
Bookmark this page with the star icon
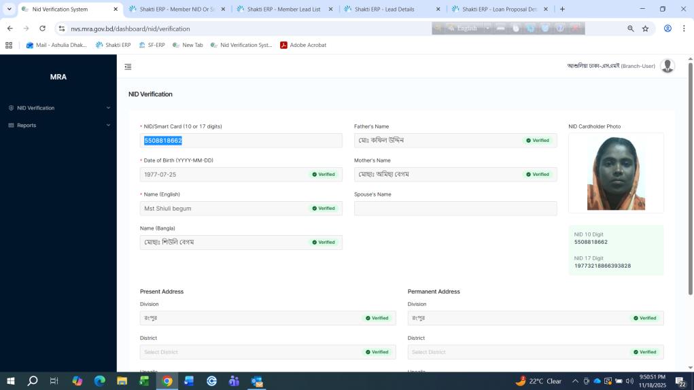pyautogui.click(x=645, y=29)
